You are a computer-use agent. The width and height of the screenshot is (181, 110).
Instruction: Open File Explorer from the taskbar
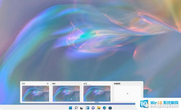pyautogui.click(x=99, y=108)
